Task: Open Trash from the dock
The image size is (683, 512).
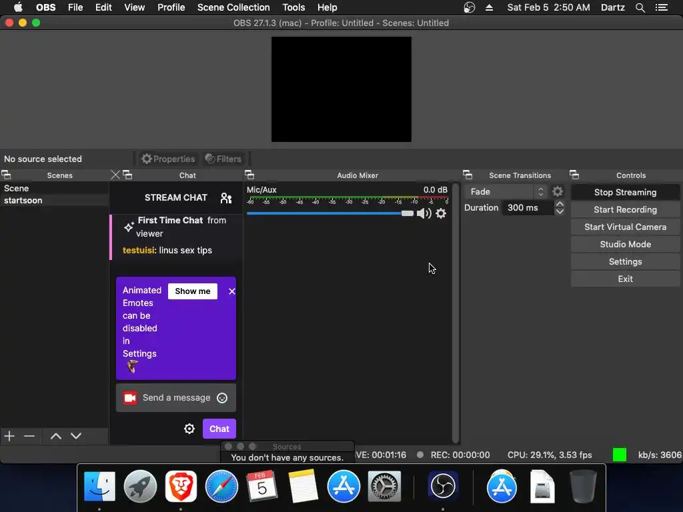Action: pyautogui.click(x=583, y=486)
